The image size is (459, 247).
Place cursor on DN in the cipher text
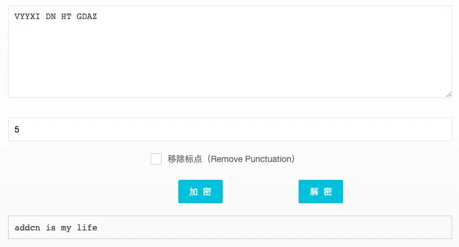point(51,17)
